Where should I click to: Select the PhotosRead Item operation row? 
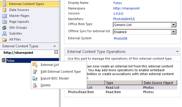point(122,92)
